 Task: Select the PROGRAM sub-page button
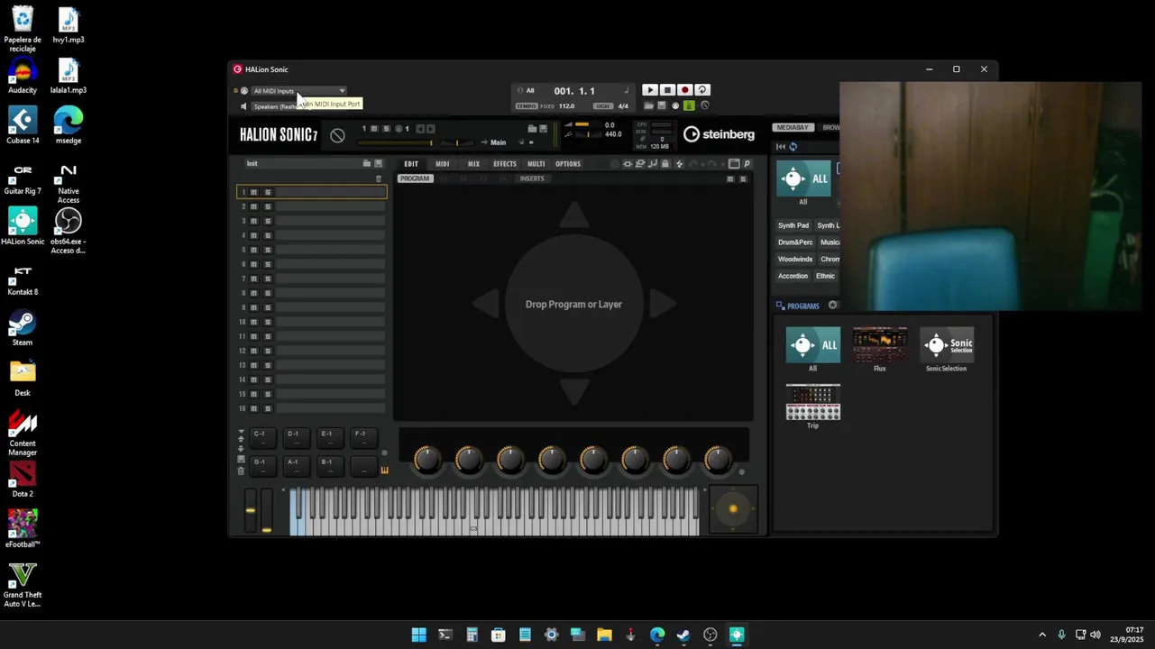pyautogui.click(x=415, y=178)
